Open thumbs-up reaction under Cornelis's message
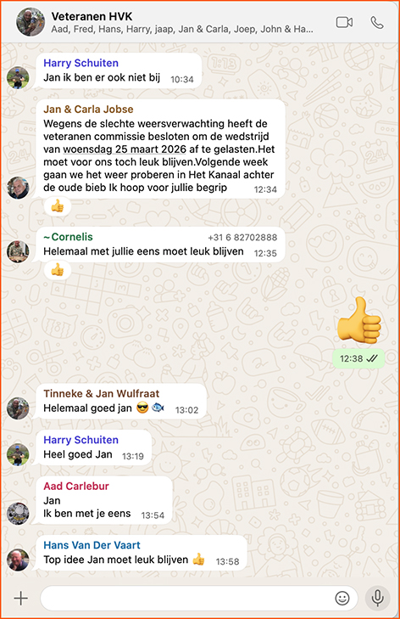Screen dimensions: 400x619 click(x=58, y=270)
